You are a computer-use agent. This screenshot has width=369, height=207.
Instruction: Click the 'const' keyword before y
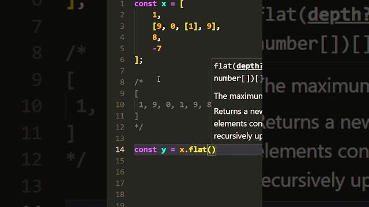pos(145,149)
